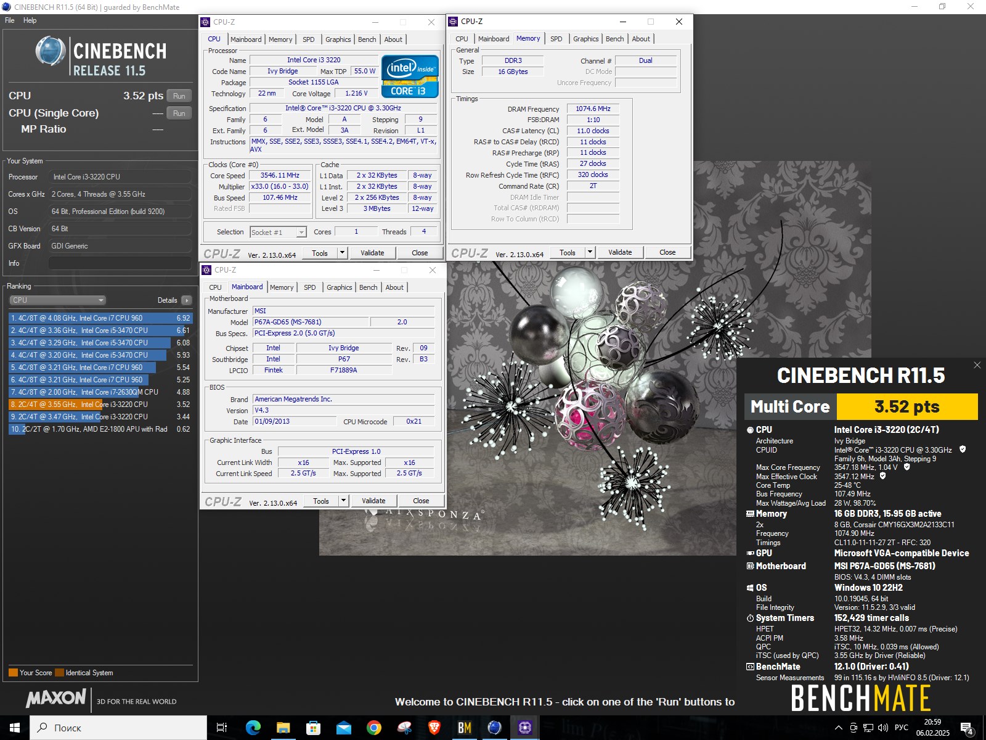The width and height of the screenshot is (986, 740).
Task: Launch Microsoft Edge from the taskbar
Action: coord(253,728)
